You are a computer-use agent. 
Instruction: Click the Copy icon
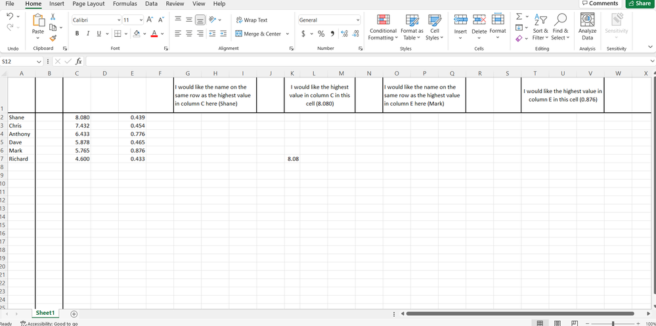click(53, 27)
